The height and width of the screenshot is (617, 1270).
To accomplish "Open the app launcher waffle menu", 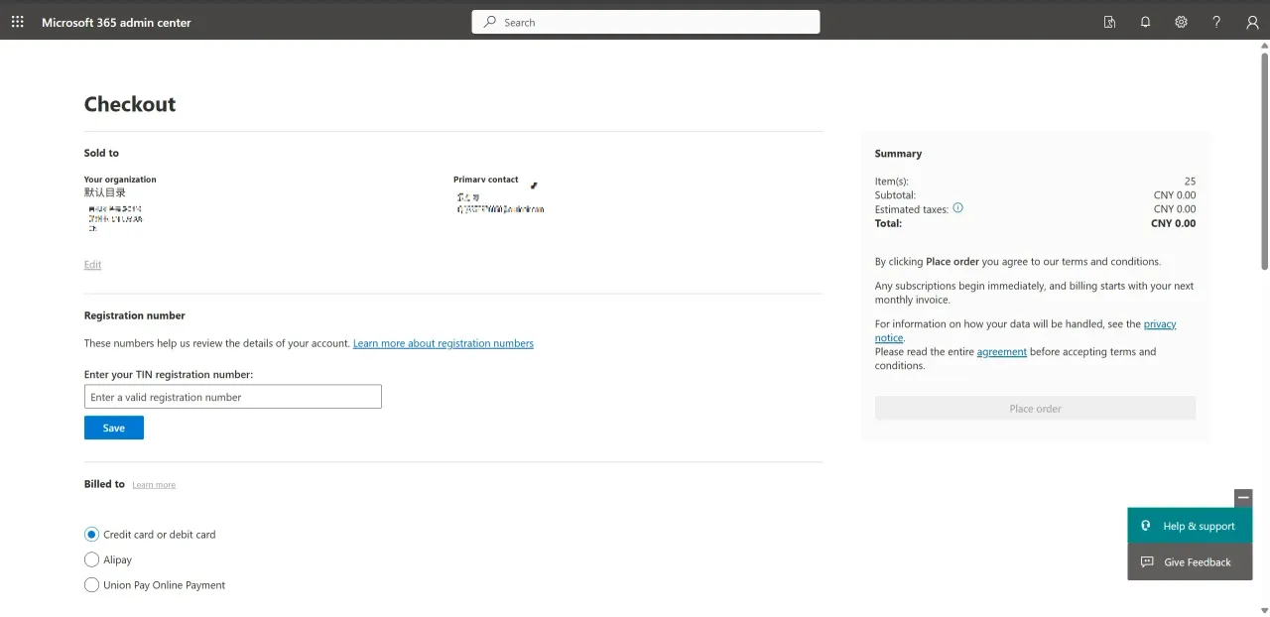I will 18,22.
